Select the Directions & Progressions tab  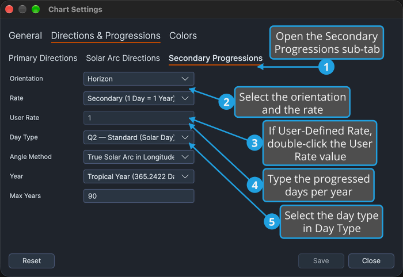pos(105,36)
